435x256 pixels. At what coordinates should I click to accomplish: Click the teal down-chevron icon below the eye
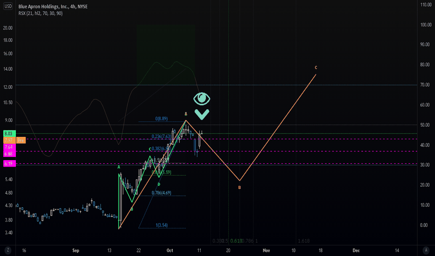pyautogui.click(x=202, y=115)
